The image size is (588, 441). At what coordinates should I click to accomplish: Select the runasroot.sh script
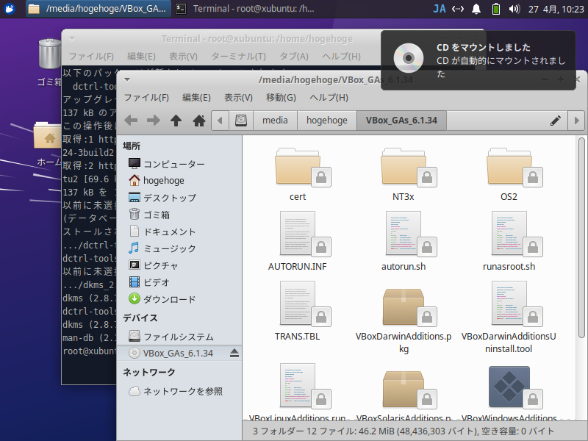(509, 241)
